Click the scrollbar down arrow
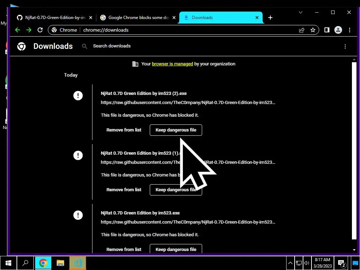 (x=354, y=250)
